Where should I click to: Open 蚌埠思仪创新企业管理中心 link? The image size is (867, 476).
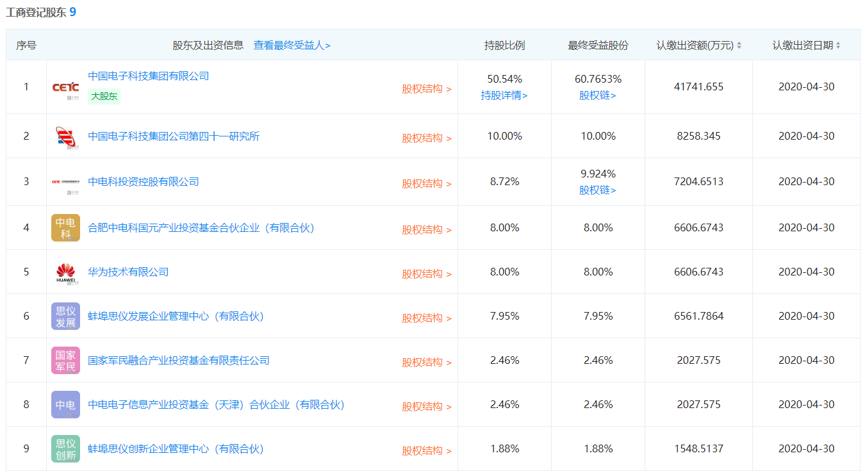pyautogui.click(x=176, y=449)
